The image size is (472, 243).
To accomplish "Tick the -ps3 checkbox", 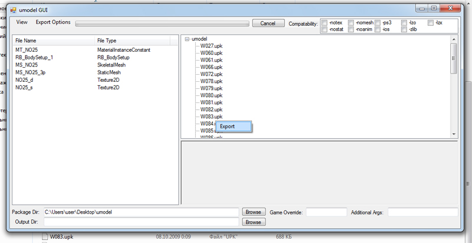I will click(378, 22).
